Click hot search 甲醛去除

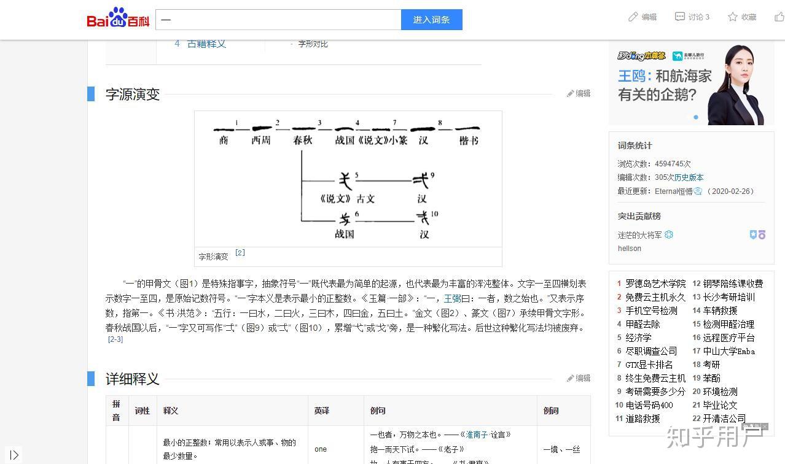point(642,324)
